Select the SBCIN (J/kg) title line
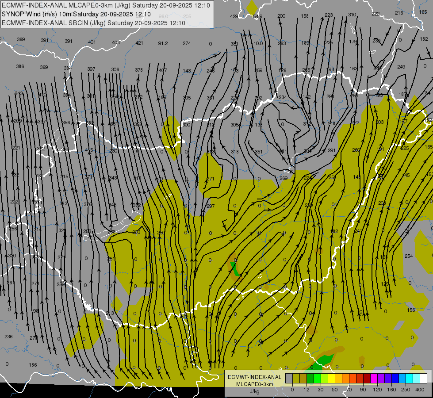This screenshot has width=433, height=398. 93,23
